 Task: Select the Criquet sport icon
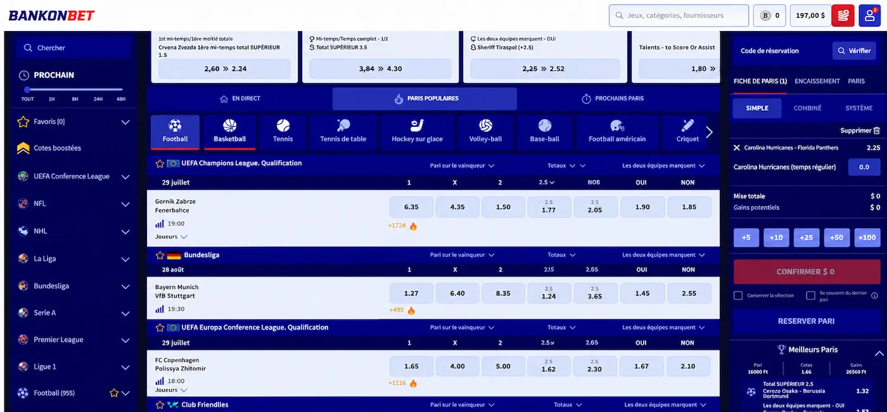pyautogui.click(x=687, y=132)
